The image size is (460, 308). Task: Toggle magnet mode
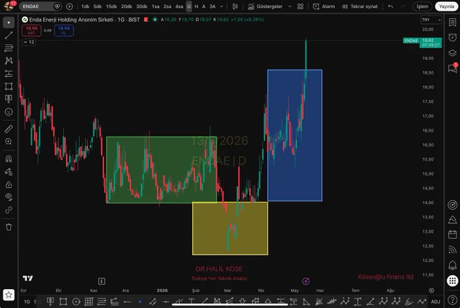click(x=9, y=159)
